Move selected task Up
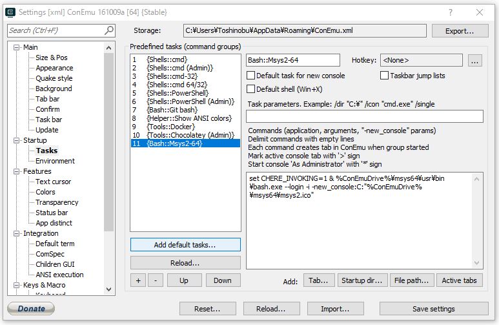 [183, 280]
